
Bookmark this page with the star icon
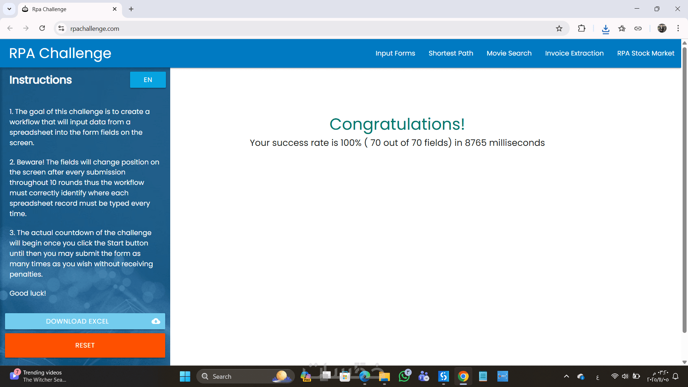coord(559,29)
